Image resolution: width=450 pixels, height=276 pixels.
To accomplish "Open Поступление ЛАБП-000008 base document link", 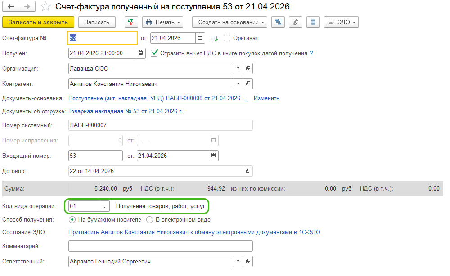I will point(158,98).
